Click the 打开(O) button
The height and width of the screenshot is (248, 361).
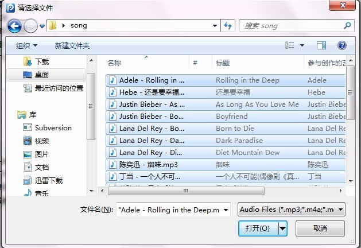tap(258, 228)
